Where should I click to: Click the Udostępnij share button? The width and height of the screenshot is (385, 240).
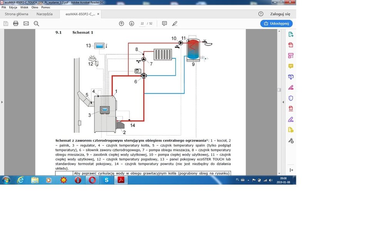click(x=276, y=23)
